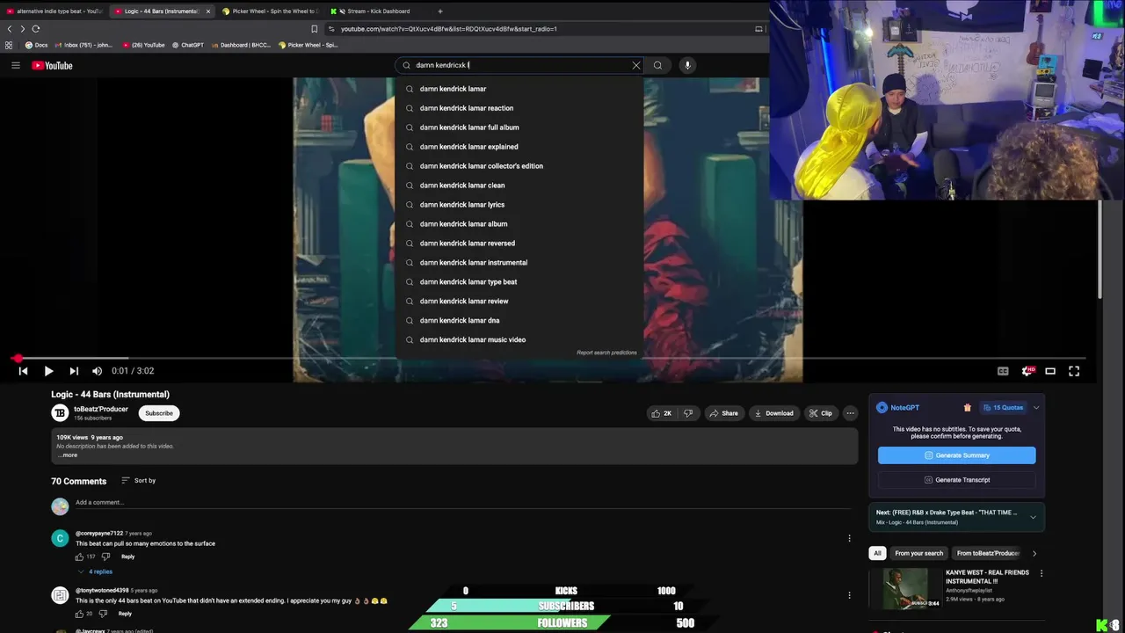The image size is (1125, 633).
Task: Show more filter chips with arrow
Action: 1034,553
